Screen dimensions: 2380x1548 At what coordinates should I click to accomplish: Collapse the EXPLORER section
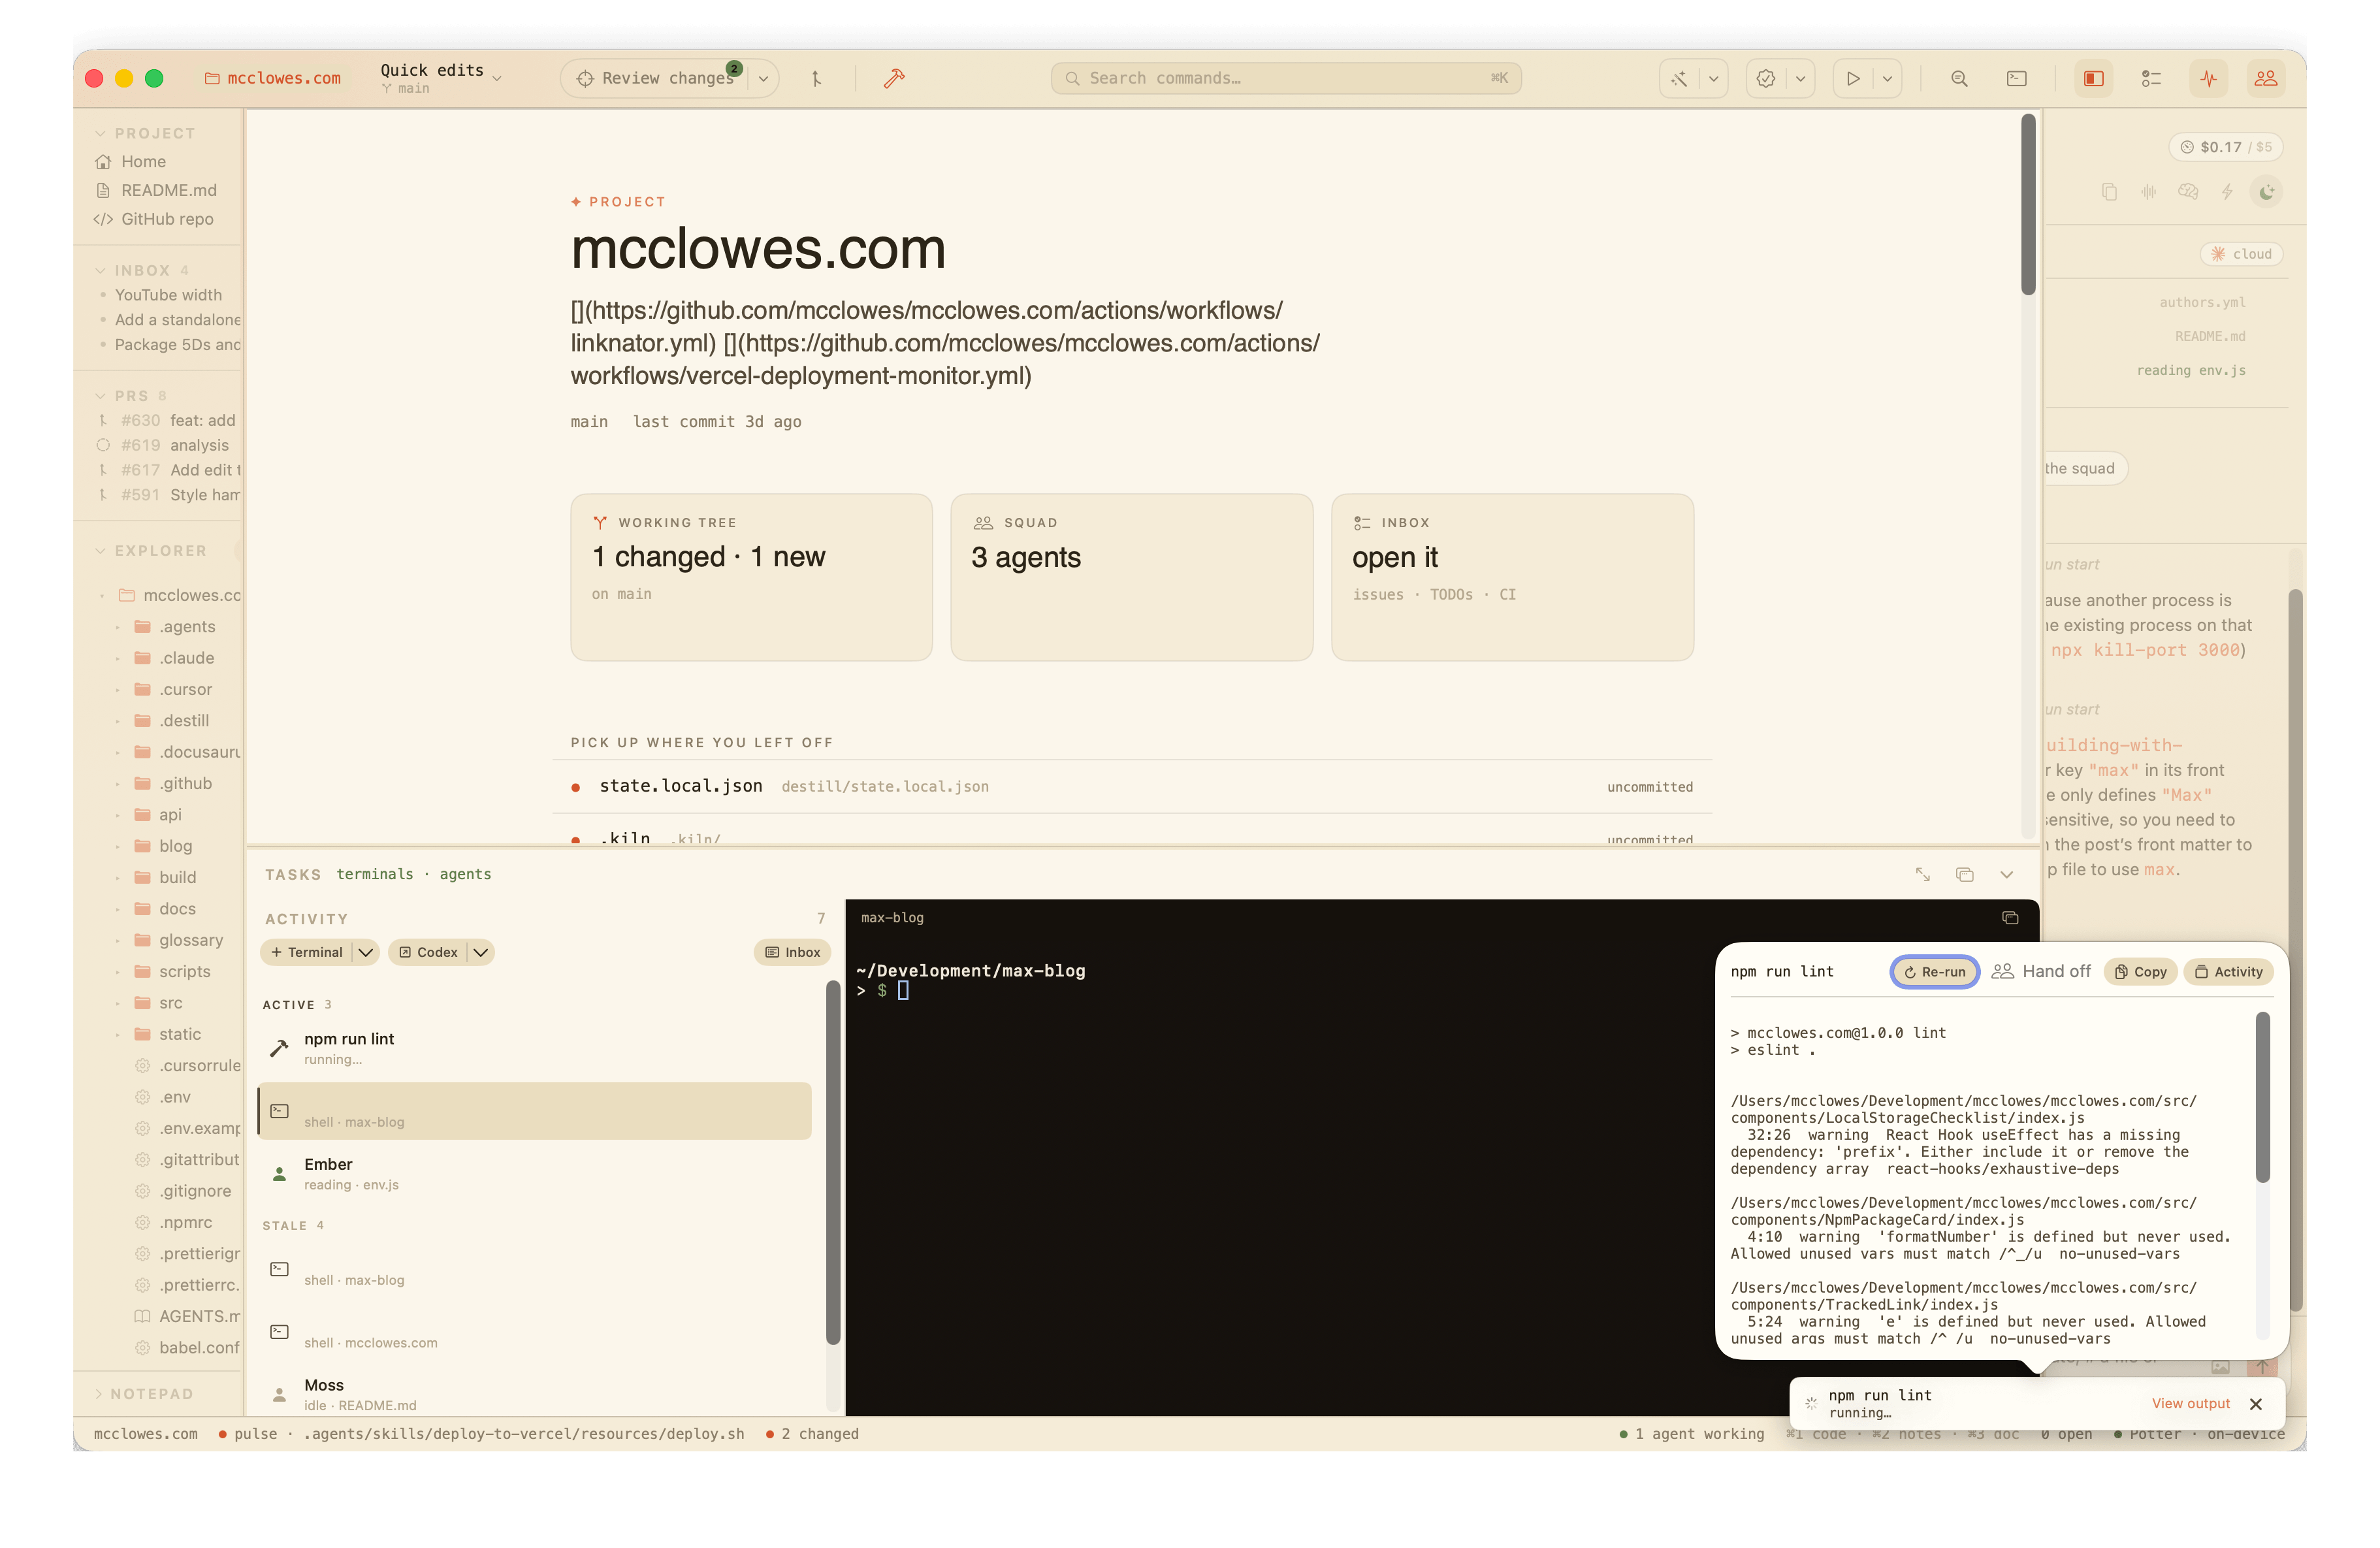pyautogui.click(x=151, y=550)
